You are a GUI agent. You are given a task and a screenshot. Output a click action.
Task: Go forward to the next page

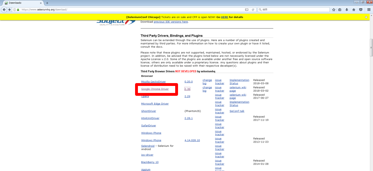[x=9, y=10]
